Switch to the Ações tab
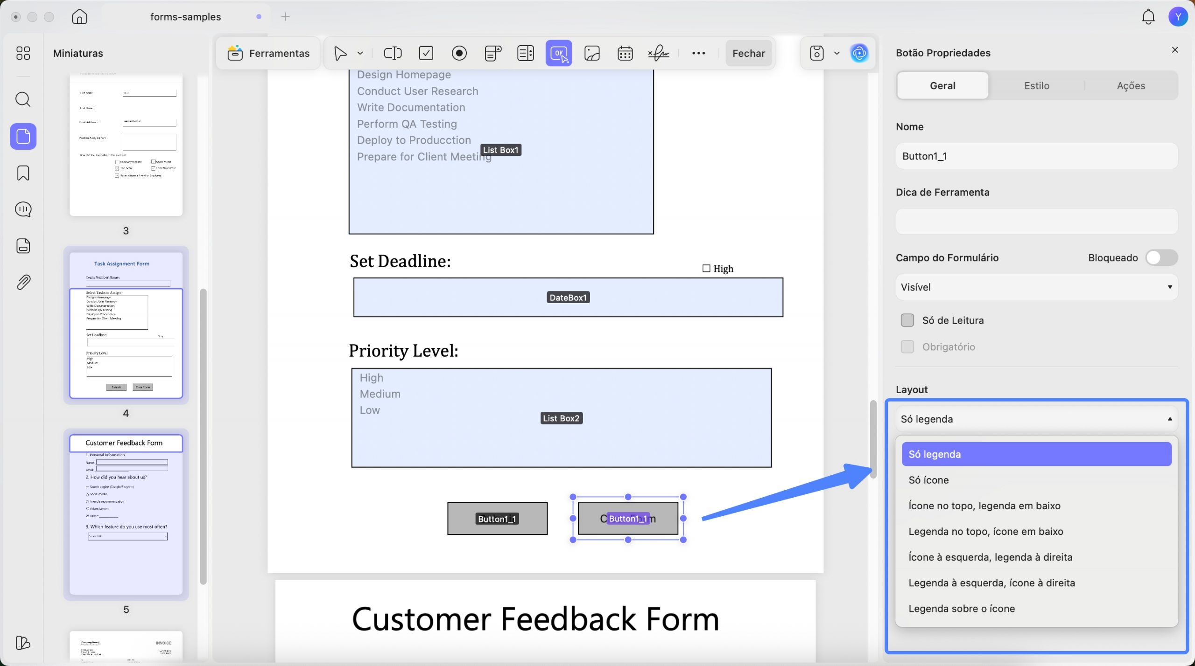This screenshot has height=666, width=1195. [1131, 86]
